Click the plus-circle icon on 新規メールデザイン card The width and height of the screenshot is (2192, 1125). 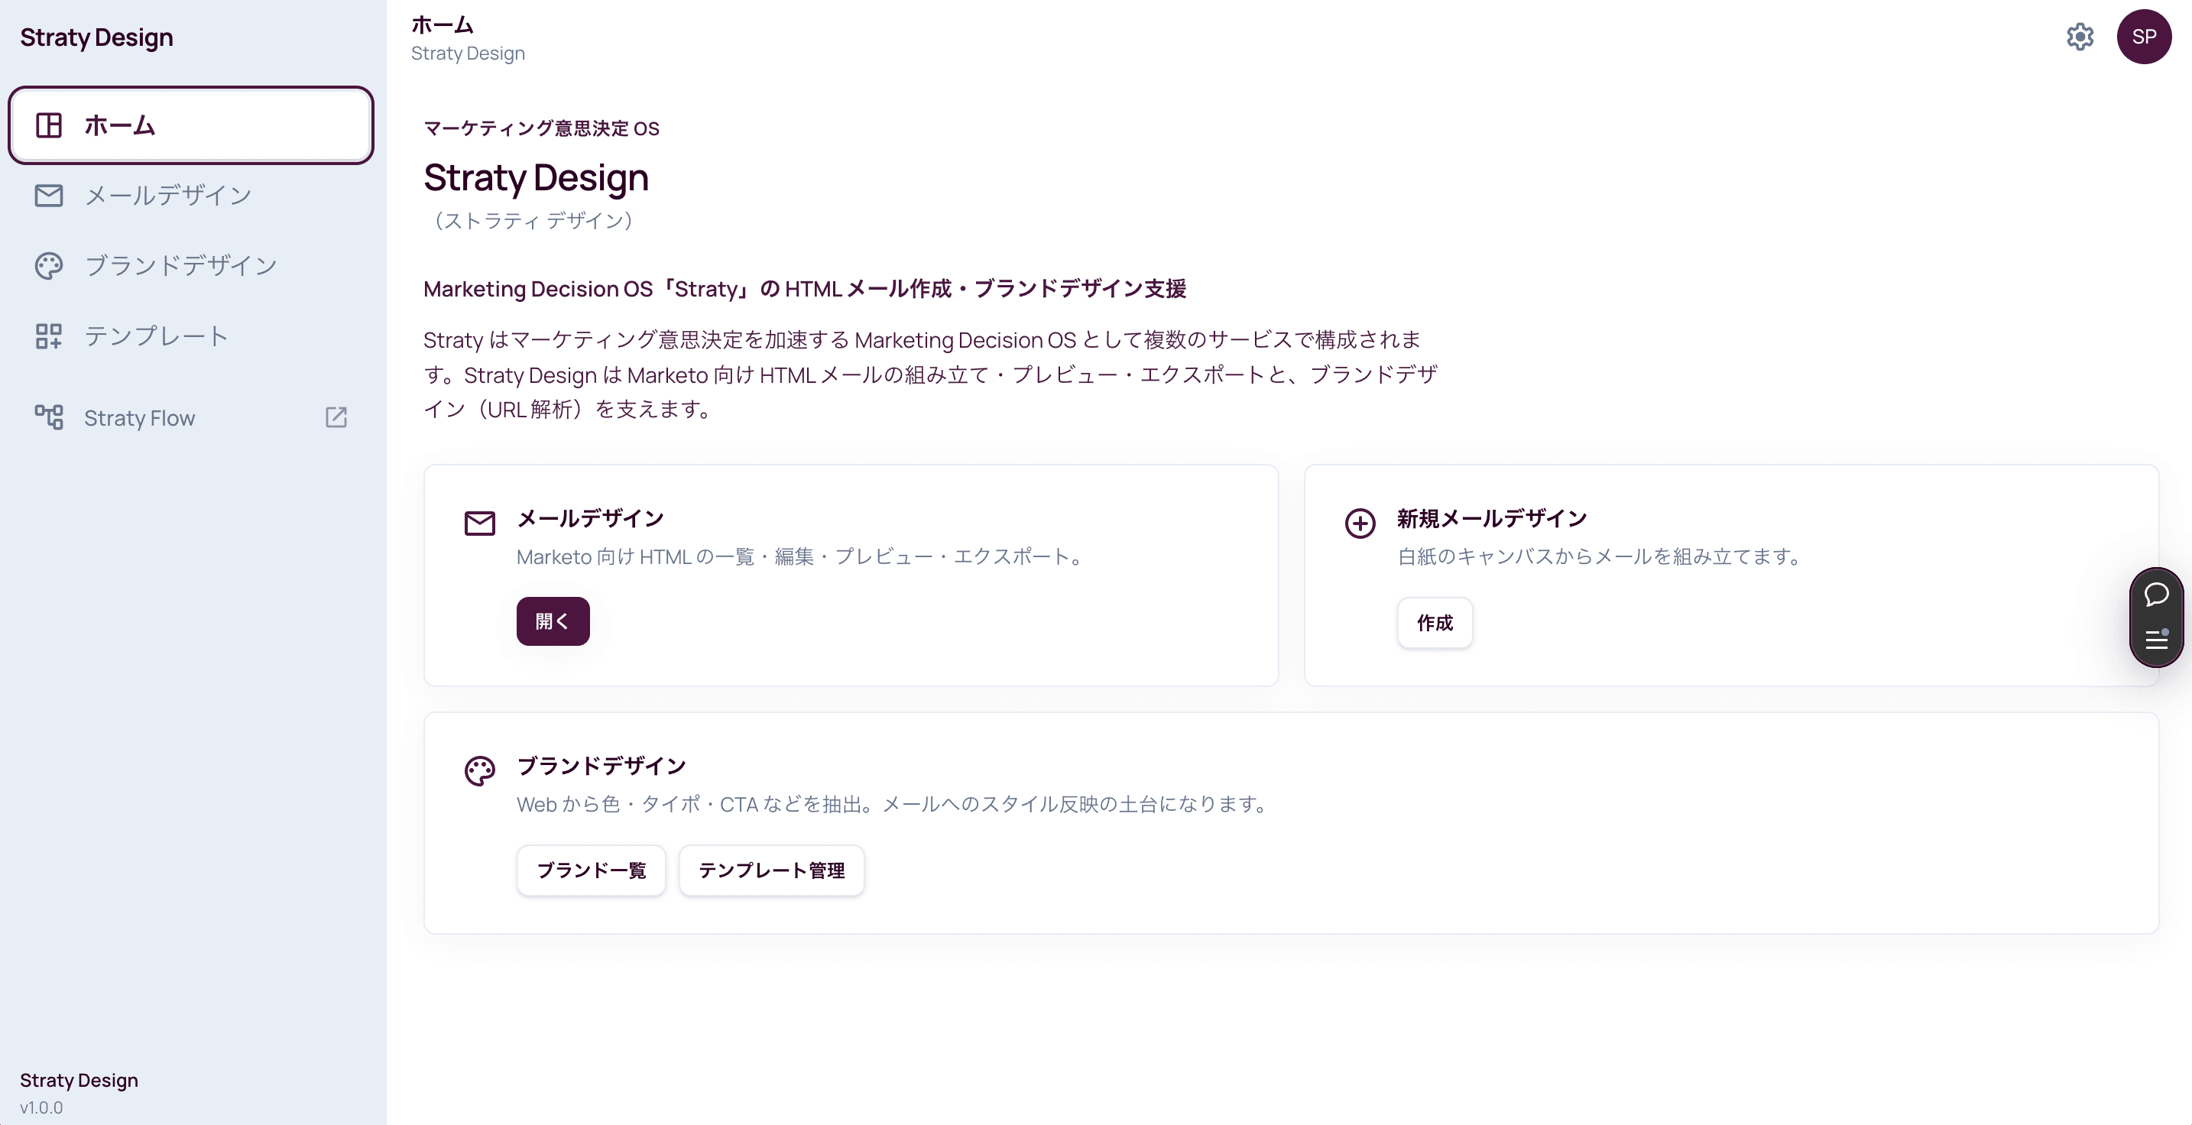pyautogui.click(x=1360, y=523)
